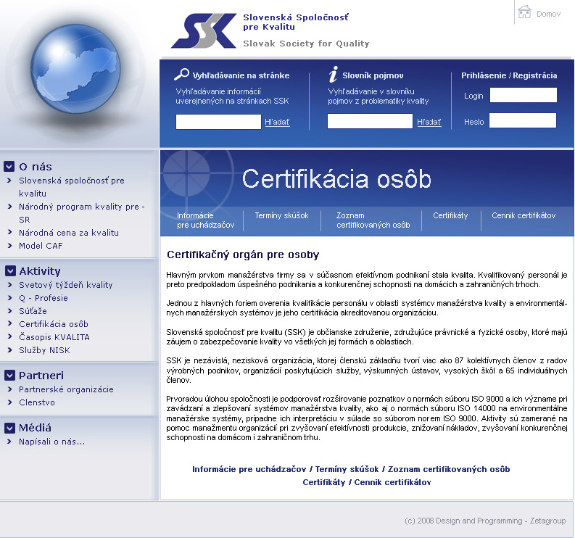Click arrow beside Napísali o nás
The width and height of the screenshot is (575, 538).
pyautogui.click(x=10, y=441)
